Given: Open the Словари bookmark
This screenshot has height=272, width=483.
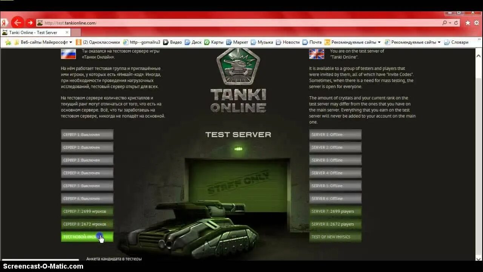Looking at the screenshot, I should click(456, 42).
